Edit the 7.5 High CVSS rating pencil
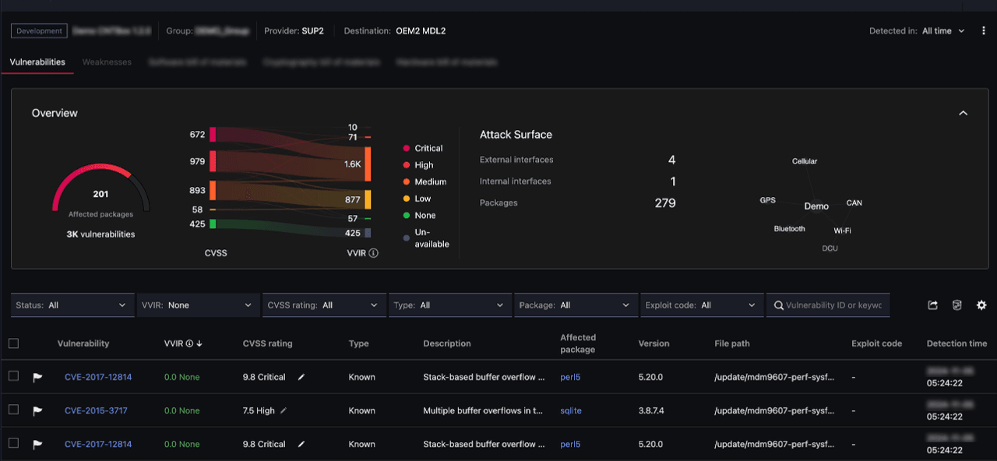This screenshot has height=461, width=997. coord(284,410)
